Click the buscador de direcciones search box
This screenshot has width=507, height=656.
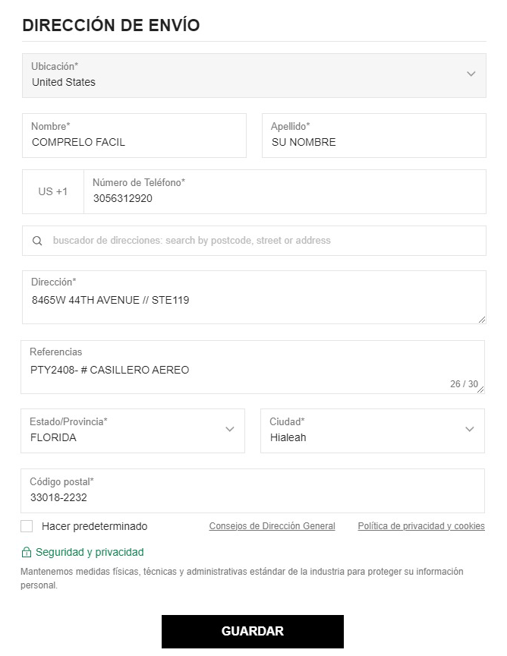click(x=254, y=241)
